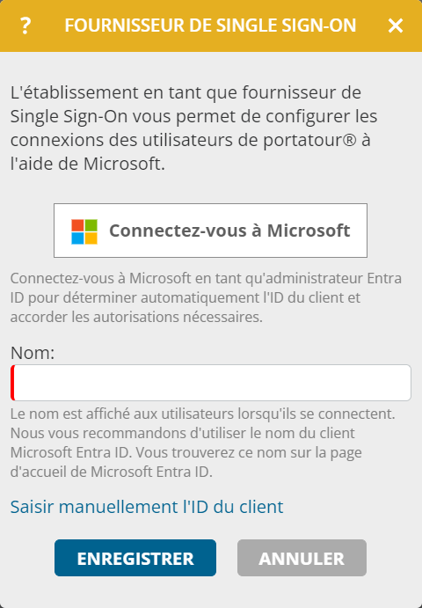
Task: Click the FOURNISSEUR DE SINGLE SIGN-ON title
Action: tap(210, 26)
